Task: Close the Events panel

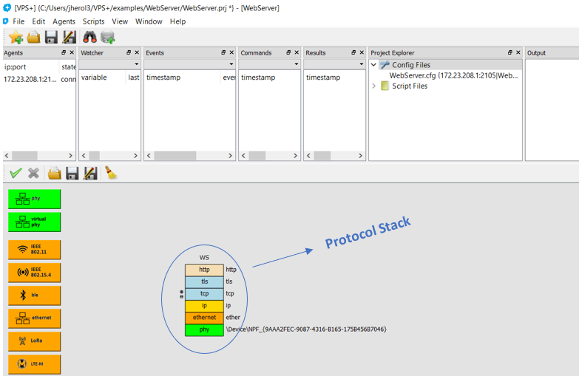Action: 231,53
